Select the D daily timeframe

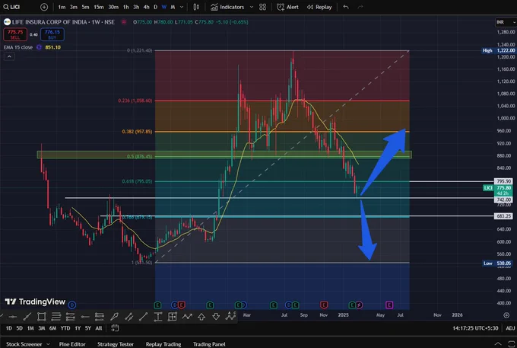[155, 7]
